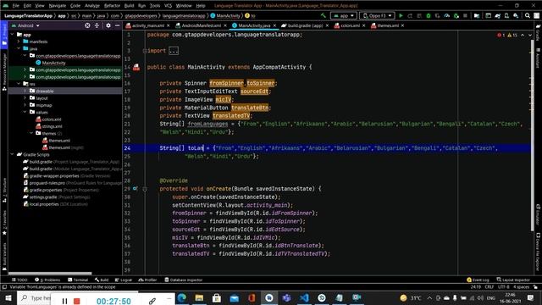The image size is (542, 305).
Task: Toggle the Favorites side tab
Action: click(x=4, y=222)
